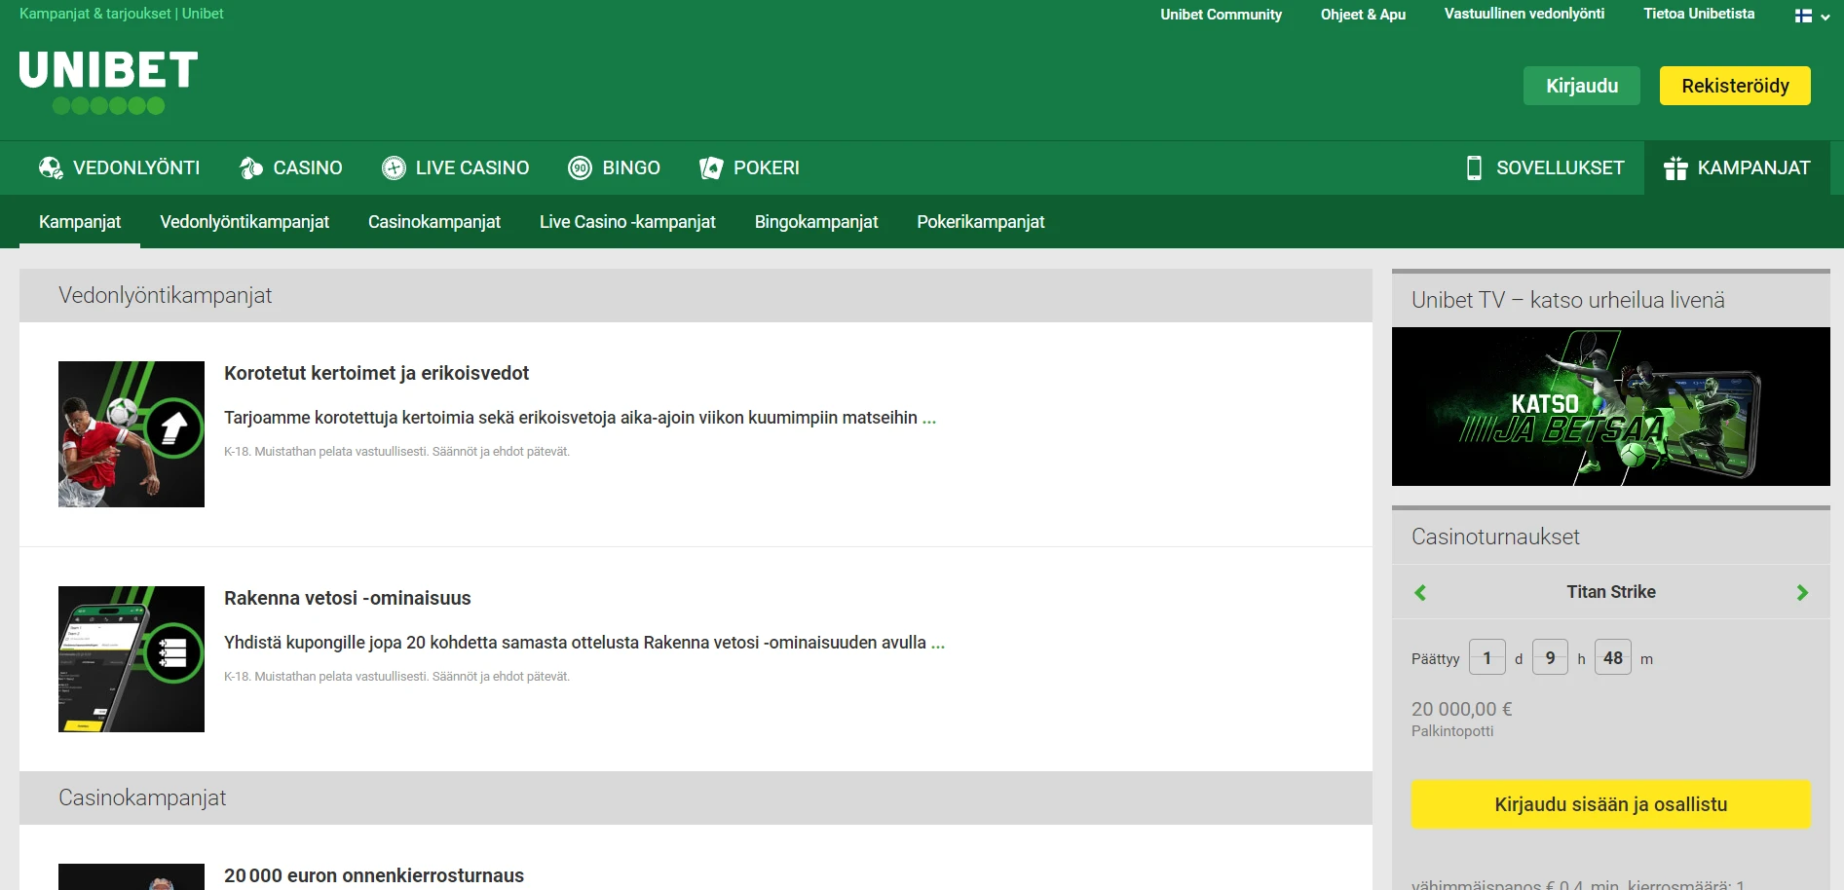Click the Rekisteröidy register button
Viewport: 1844px width, 890px height.
(x=1735, y=86)
